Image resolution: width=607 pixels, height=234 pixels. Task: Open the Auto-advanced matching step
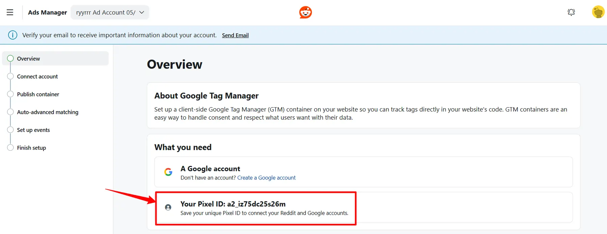(x=48, y=112)
